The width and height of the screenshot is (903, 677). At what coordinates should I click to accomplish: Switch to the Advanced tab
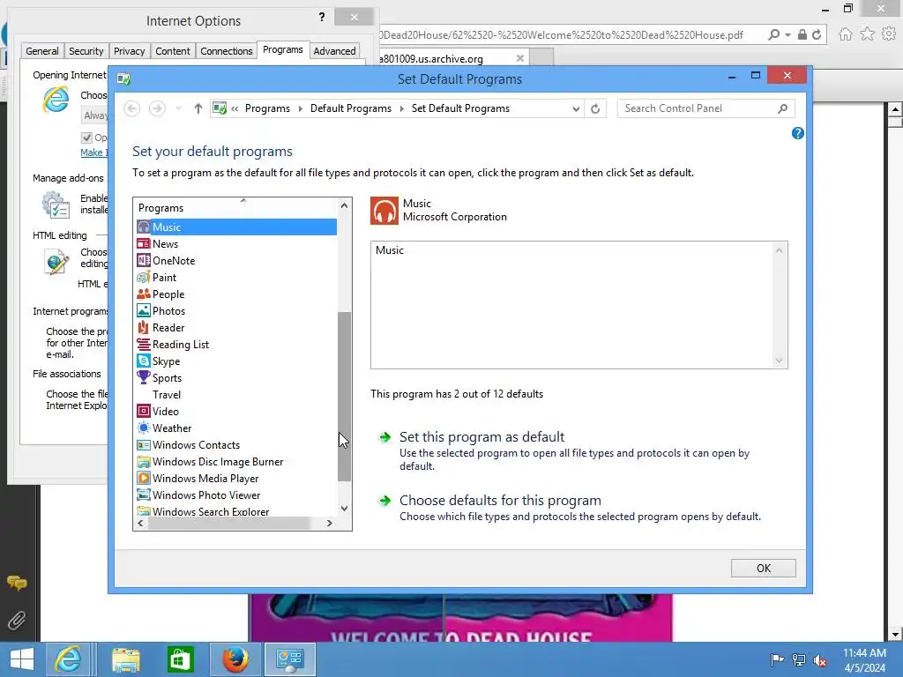[x=334, y=50]
